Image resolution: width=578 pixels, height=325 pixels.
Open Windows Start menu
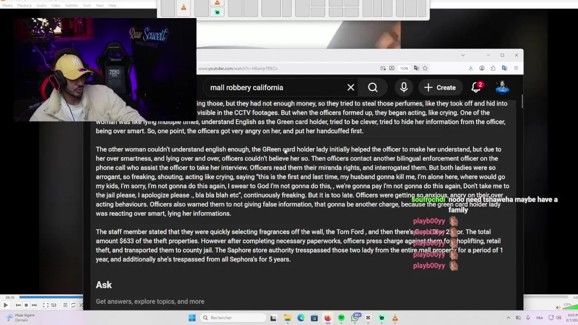coord(192,318)
